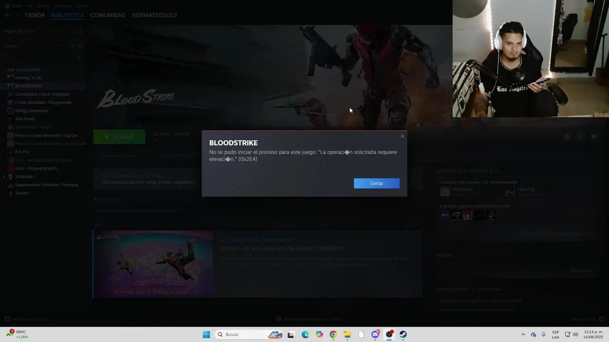Click the green JUGAR play button
This screenshot has width=609, height=342.
119,137
